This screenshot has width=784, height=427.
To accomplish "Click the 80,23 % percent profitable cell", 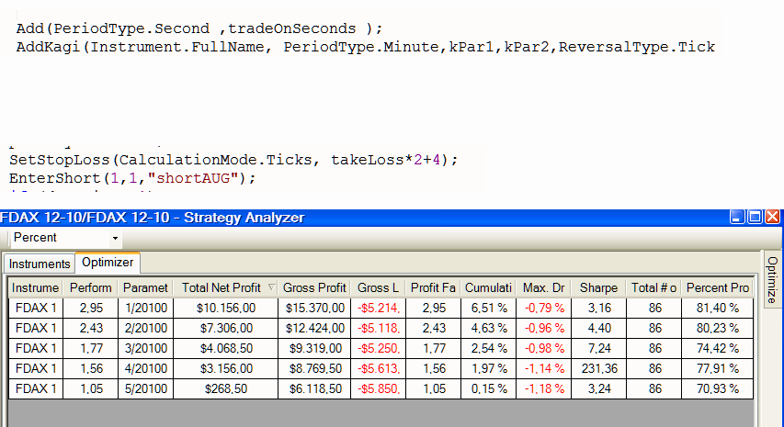I will (x=718, y=328).
